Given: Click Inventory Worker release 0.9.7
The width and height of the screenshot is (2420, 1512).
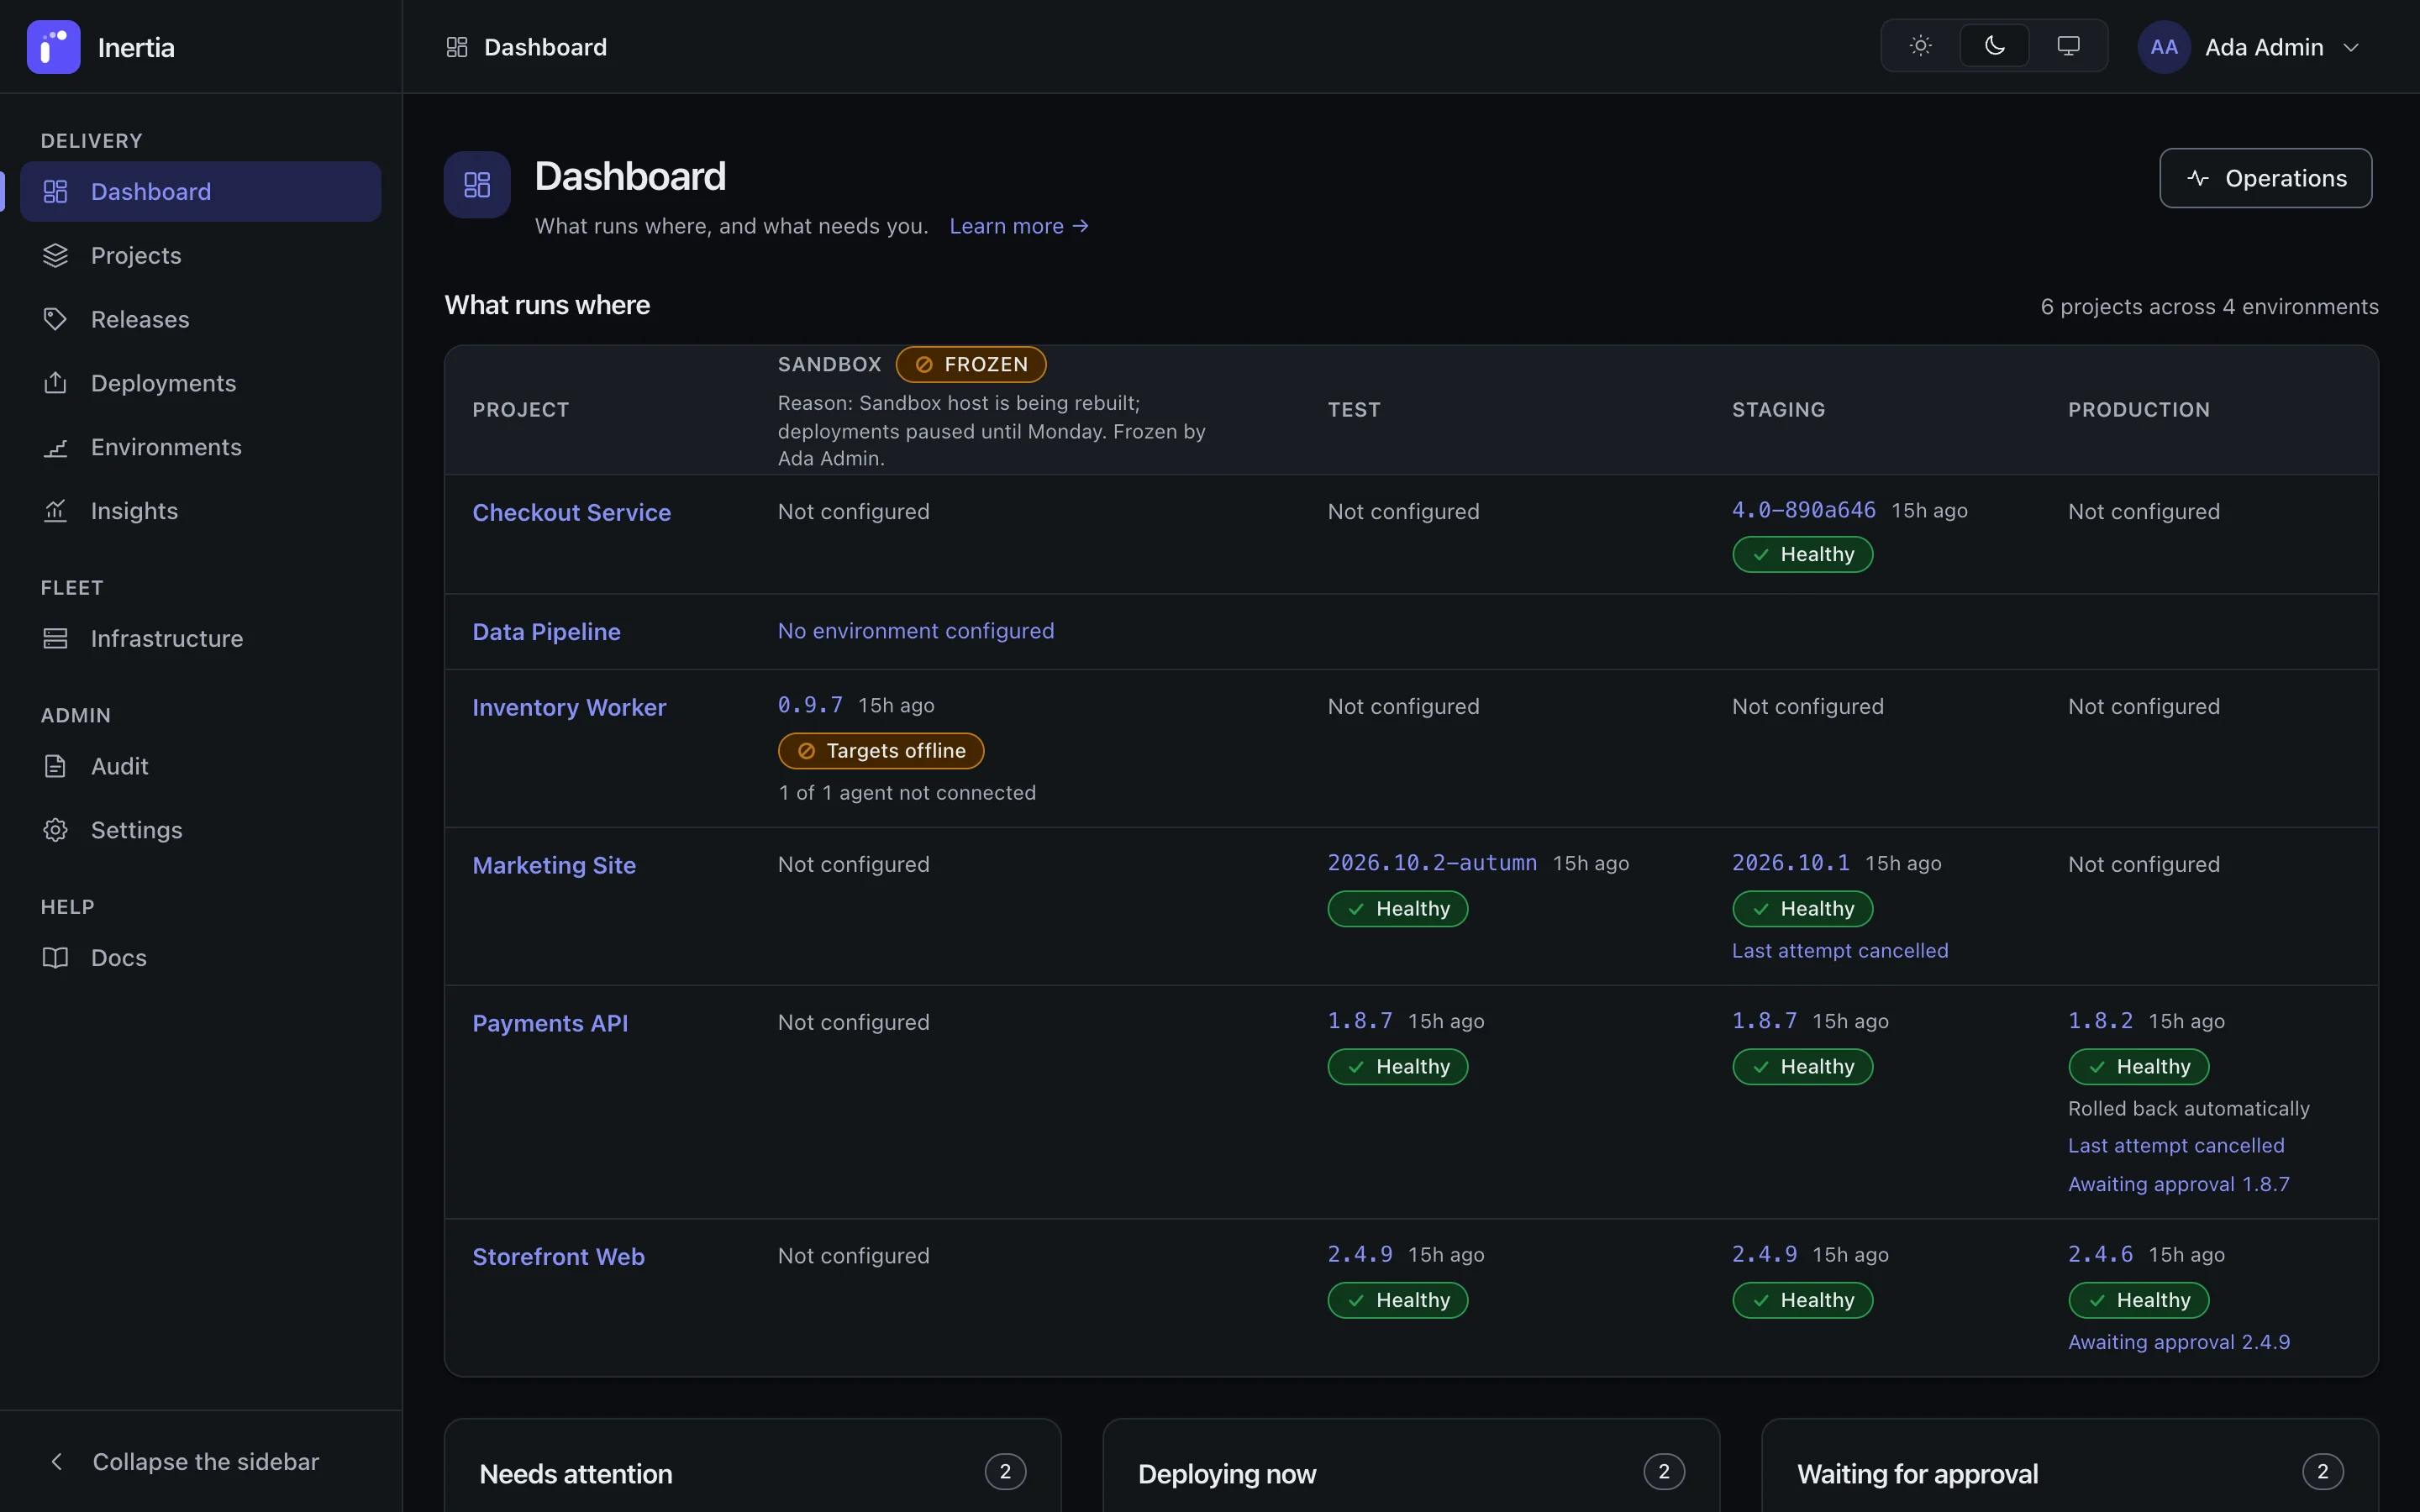Looking at the screenshot, I should click(810, 705).
